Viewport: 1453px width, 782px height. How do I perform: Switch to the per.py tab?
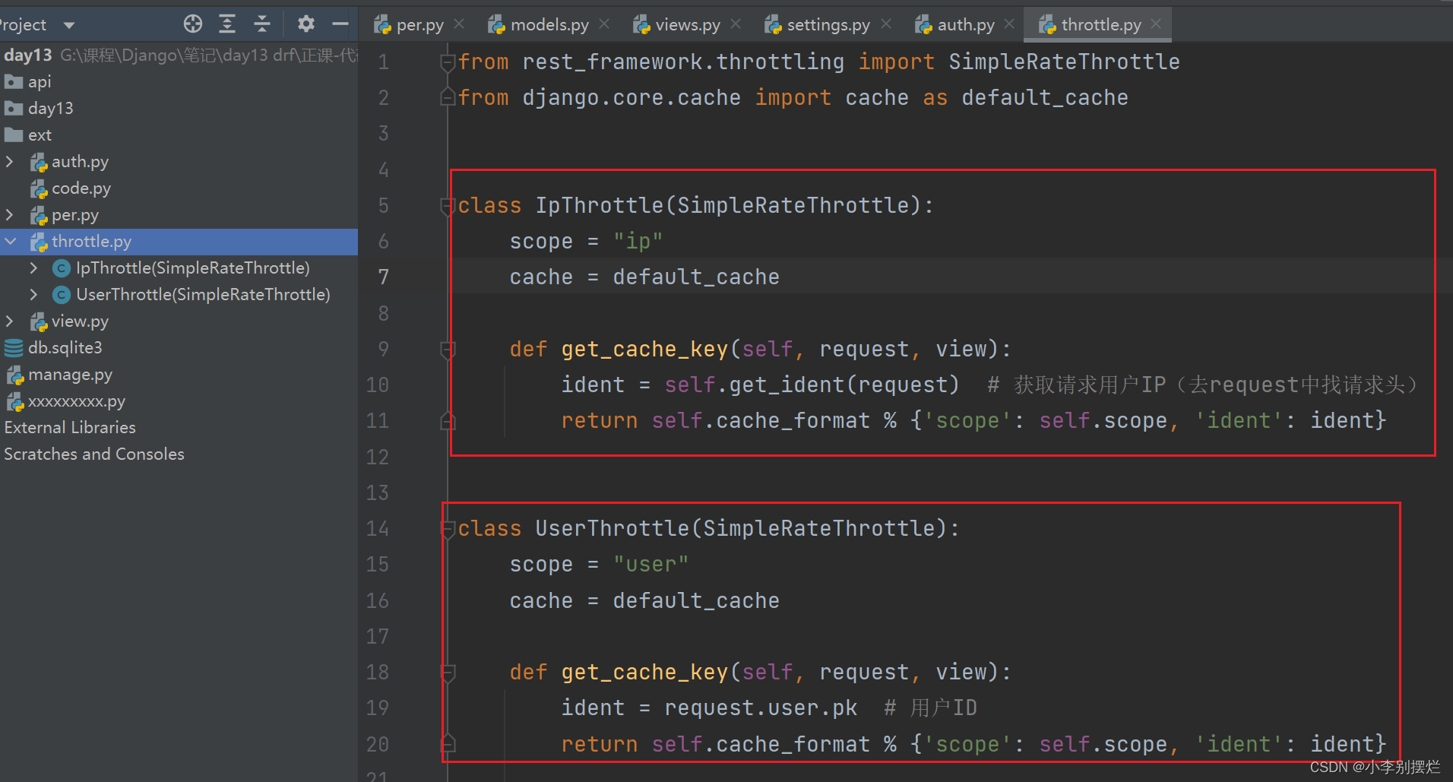419,25
